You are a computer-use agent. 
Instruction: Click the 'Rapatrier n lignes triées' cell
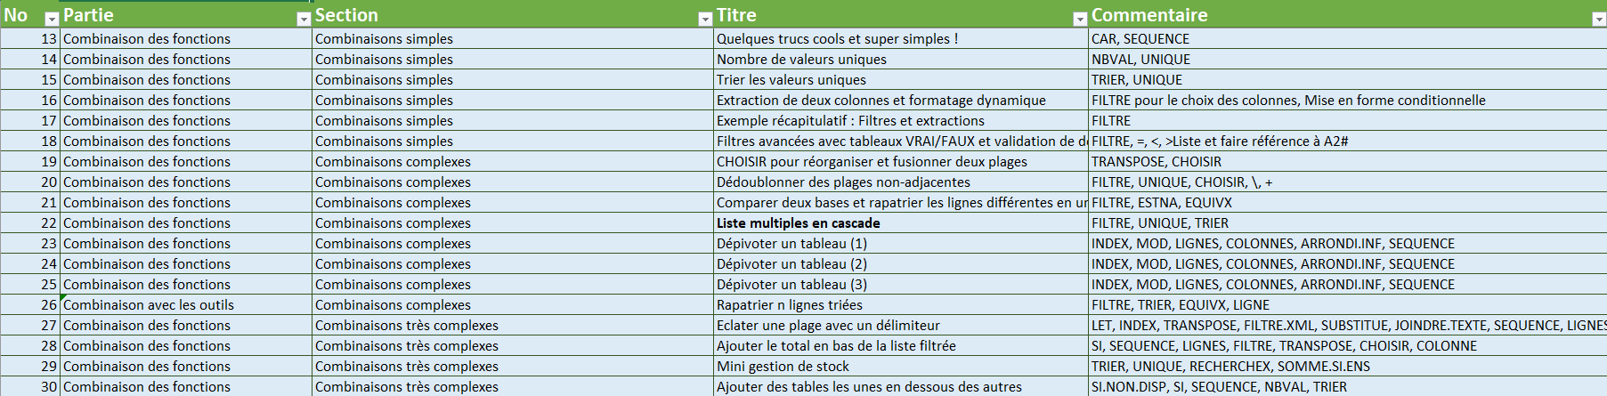(901, 304)
